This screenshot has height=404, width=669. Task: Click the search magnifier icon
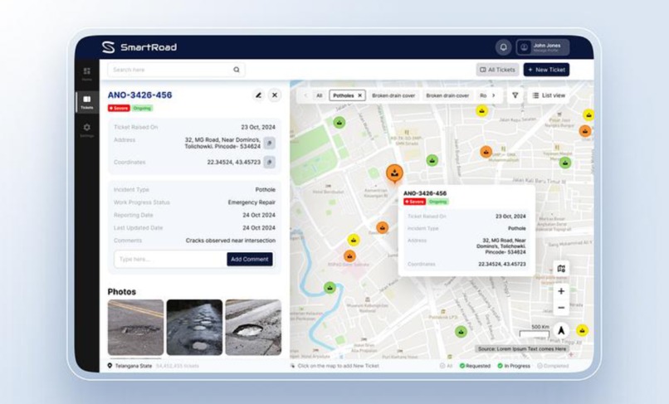tap(237, 70)
